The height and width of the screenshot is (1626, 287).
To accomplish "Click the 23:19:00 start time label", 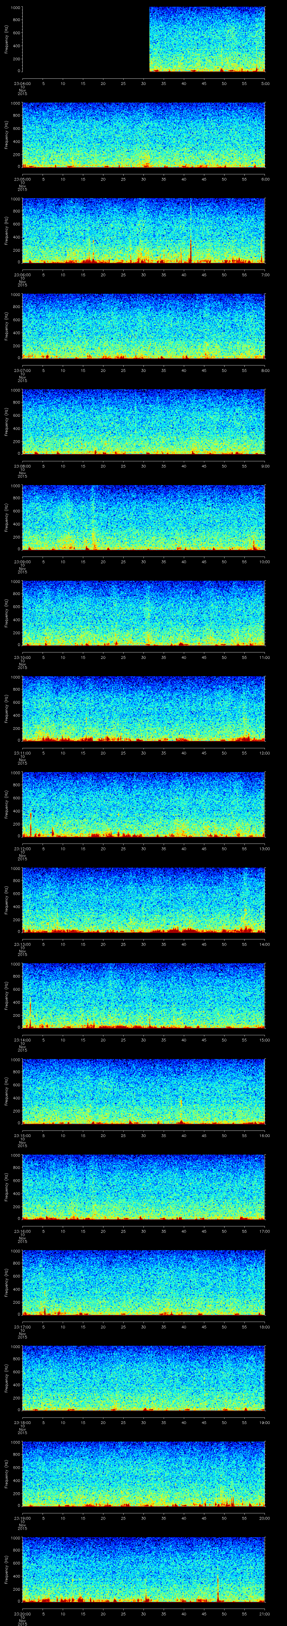I will coord(22,1518).
